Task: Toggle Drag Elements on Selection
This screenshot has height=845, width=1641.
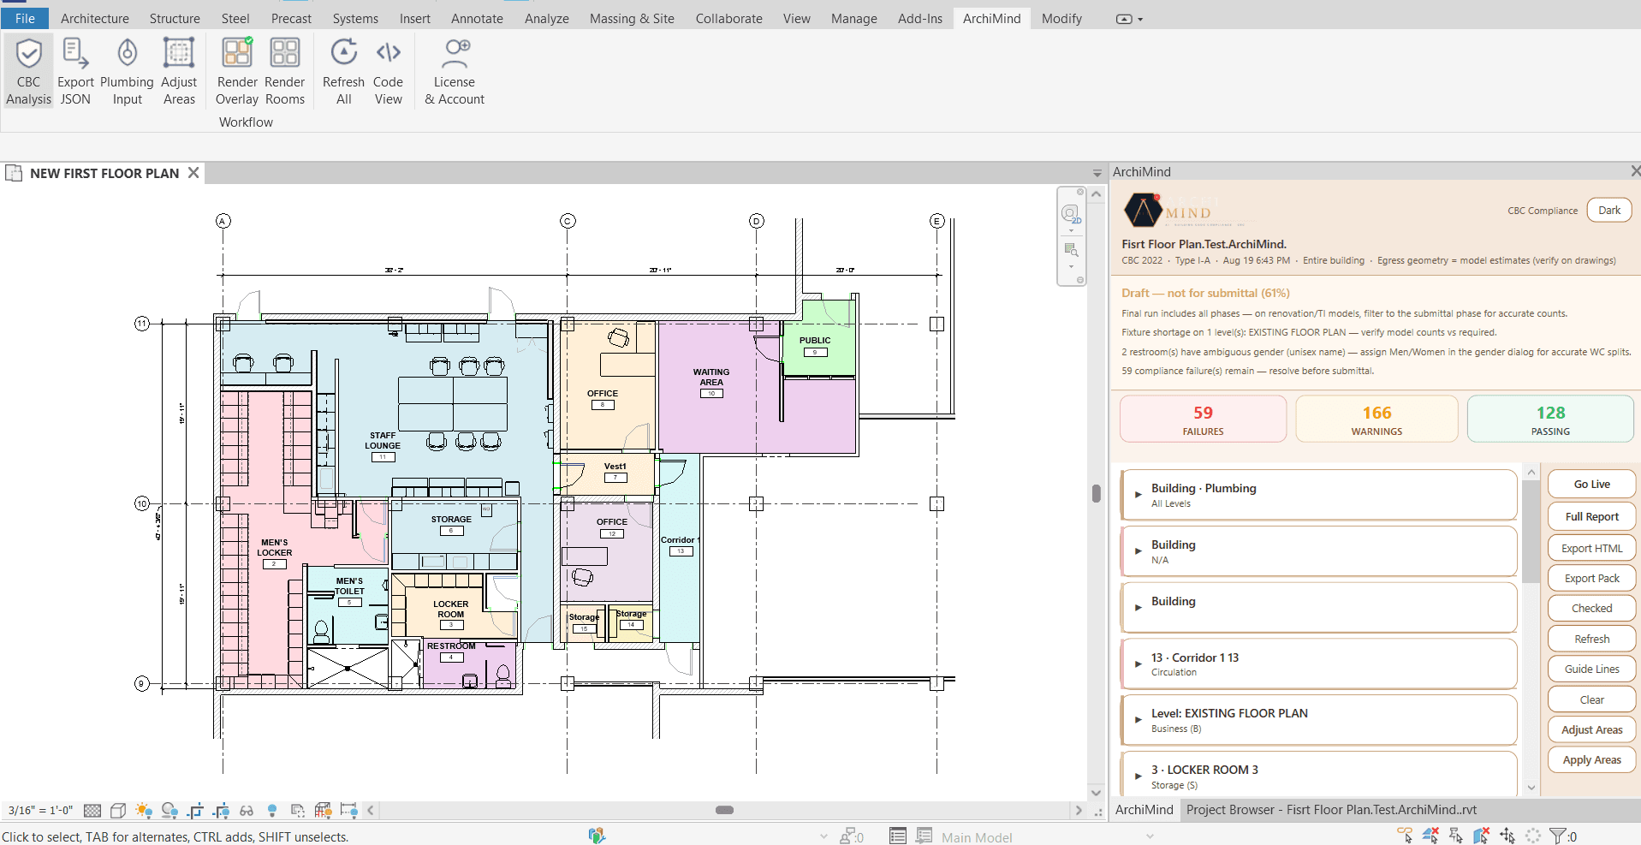Action: click(1507, 835)
